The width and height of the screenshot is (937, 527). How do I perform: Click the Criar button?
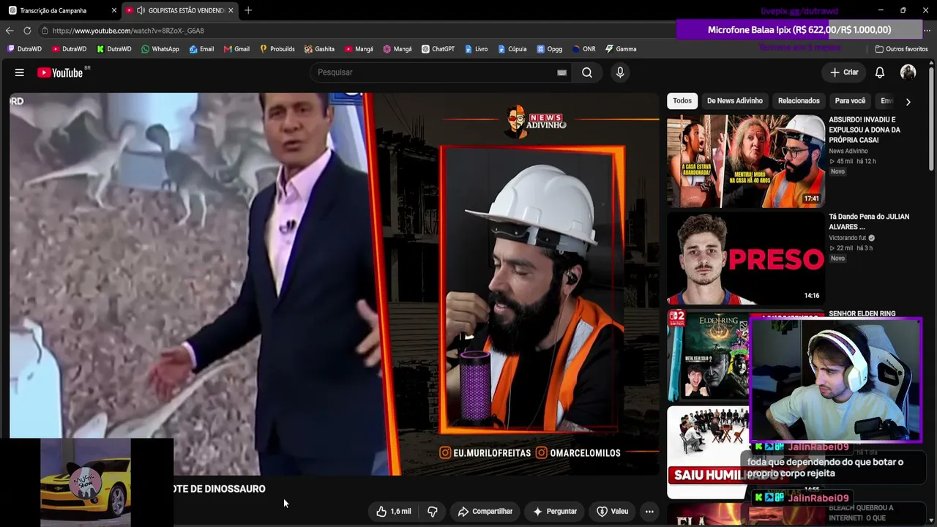844,72
